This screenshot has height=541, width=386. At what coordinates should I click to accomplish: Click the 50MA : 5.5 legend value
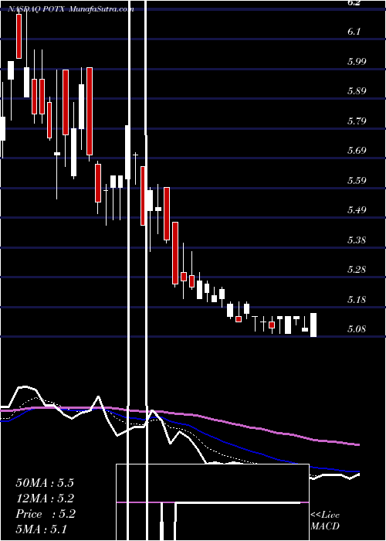click(45, 483)
